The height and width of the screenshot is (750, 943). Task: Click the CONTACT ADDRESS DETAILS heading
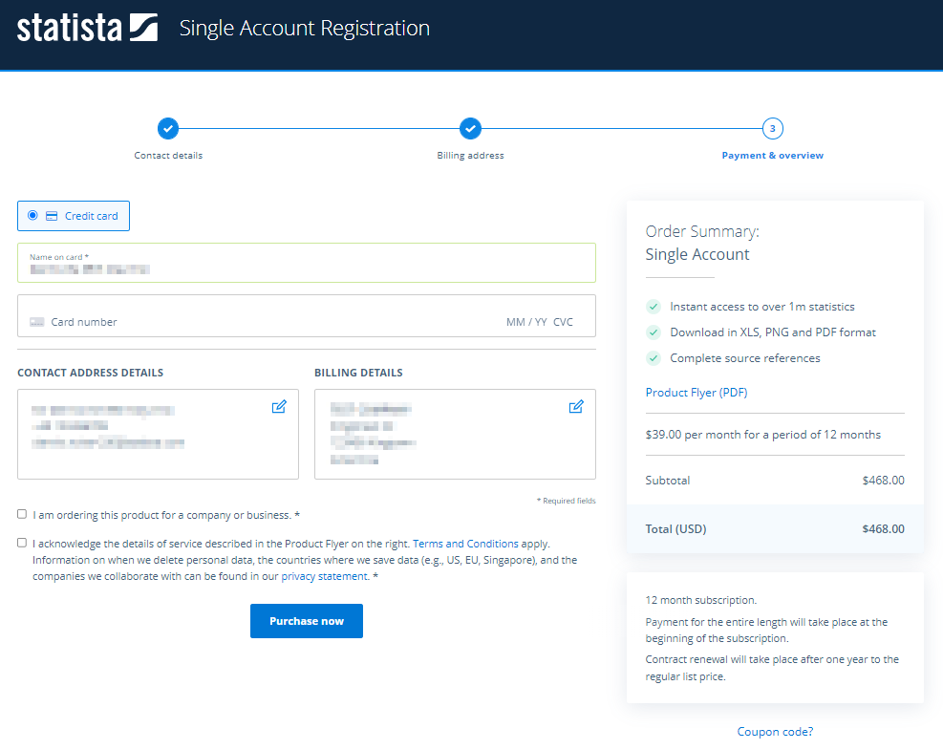(x=90, y=373)
